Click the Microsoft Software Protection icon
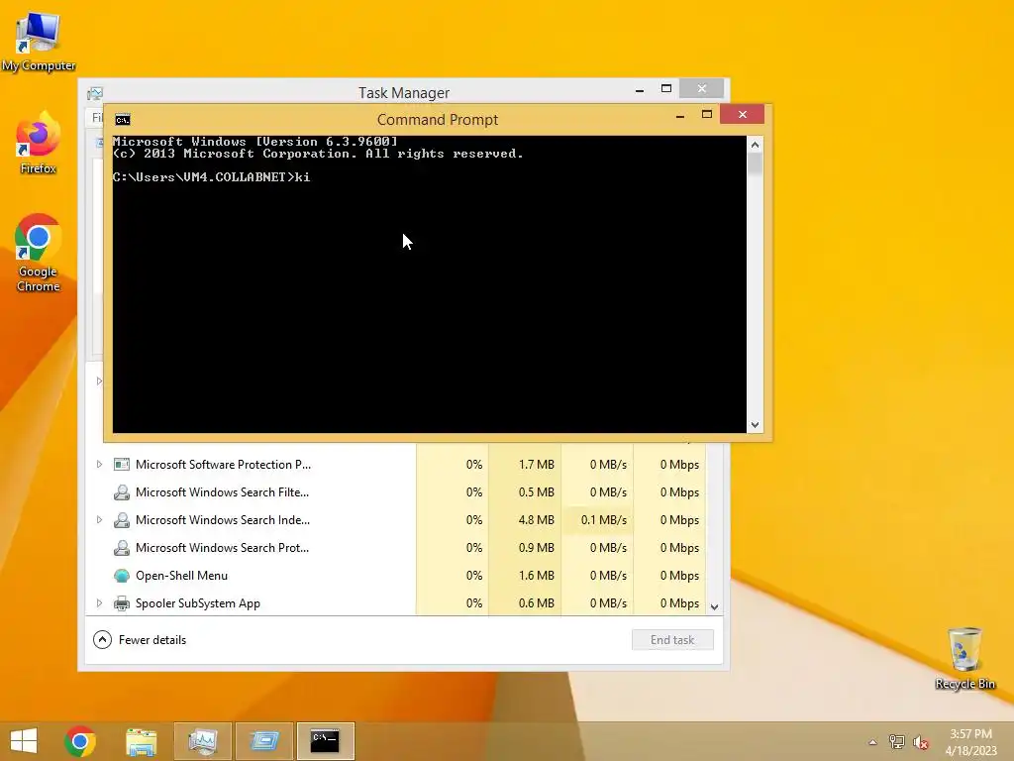 (121, 465)
